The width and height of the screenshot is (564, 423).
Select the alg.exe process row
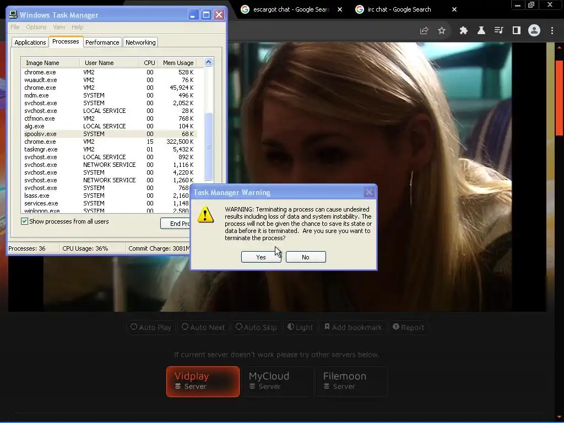[x=109, y=126]
